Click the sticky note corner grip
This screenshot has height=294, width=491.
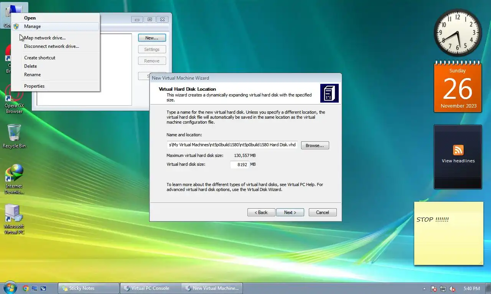[481, 263]
